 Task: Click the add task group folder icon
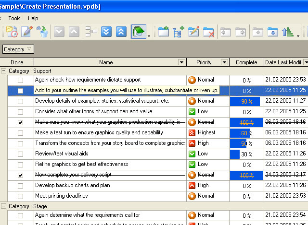coord(164,32)
